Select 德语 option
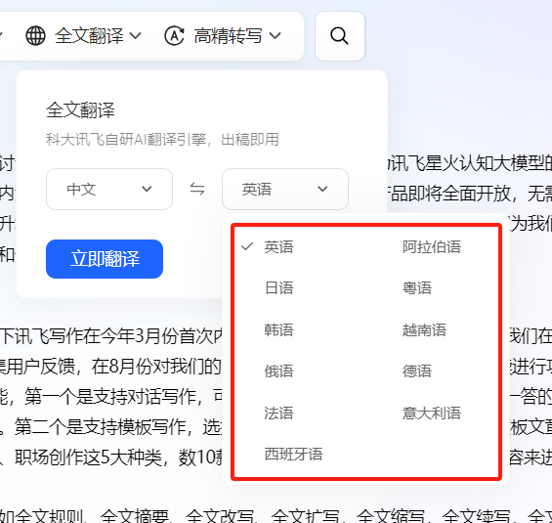The height and width of the screenshot is (523, 552). (x=417, y=371)
